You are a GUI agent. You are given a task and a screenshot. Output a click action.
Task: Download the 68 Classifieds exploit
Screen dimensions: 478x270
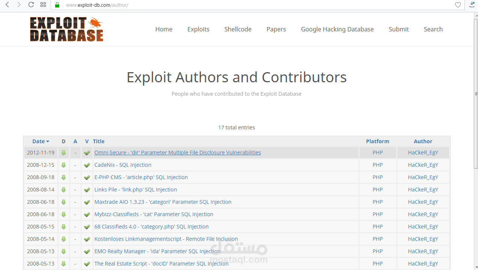(x=63, y=227)
